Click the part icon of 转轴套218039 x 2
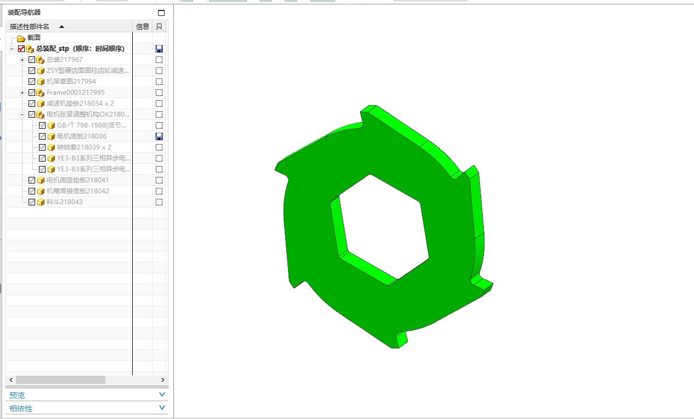Screen dimensions: 694x419 point(51,147)
